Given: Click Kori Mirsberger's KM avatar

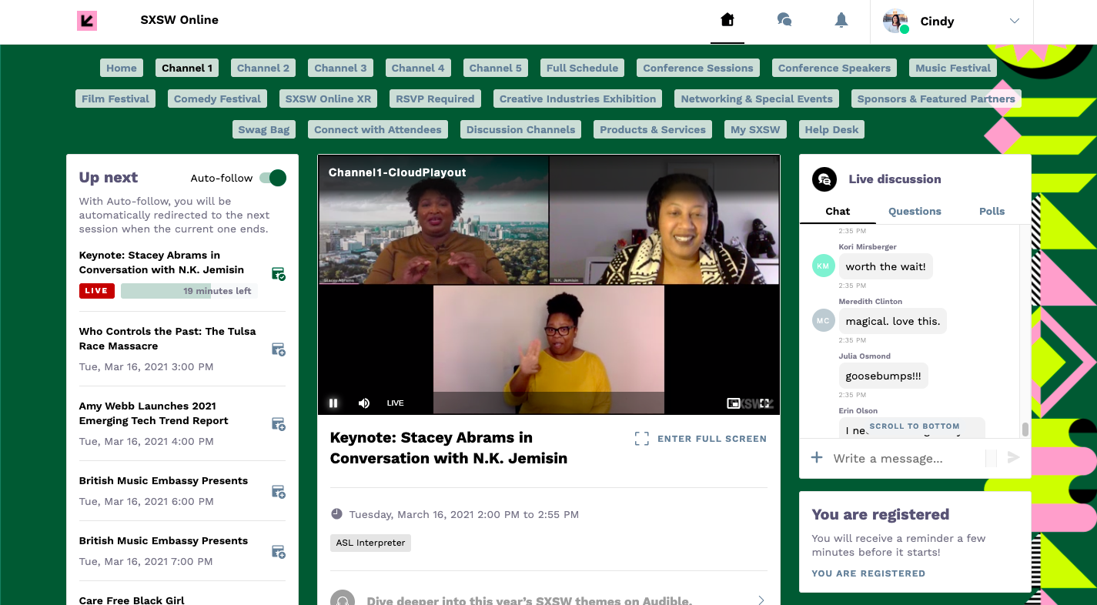Looking at the screenshot, I should point(824,266).
